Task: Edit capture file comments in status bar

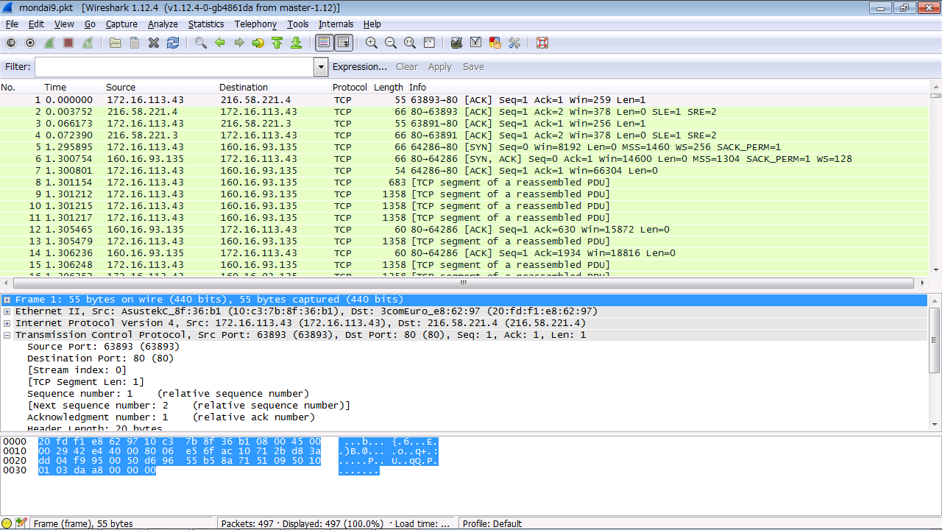Action: 21,523
